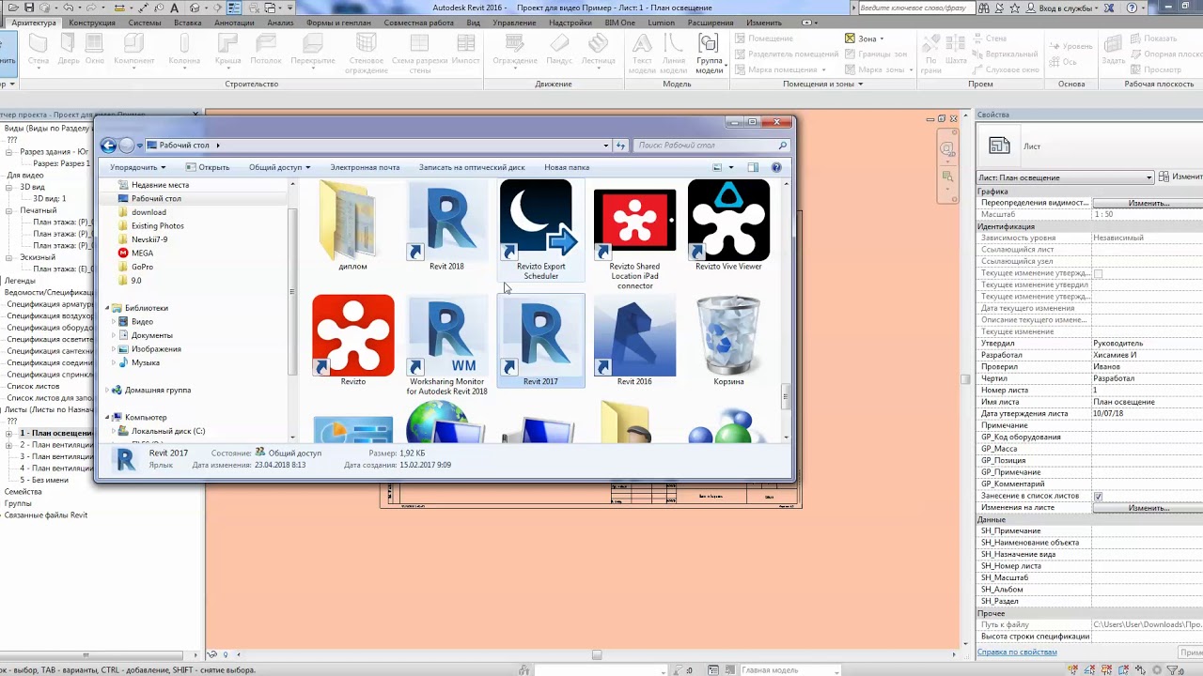Open the Explorer view options dropdown arrow

pyautogui.click(x=731, y=167)
